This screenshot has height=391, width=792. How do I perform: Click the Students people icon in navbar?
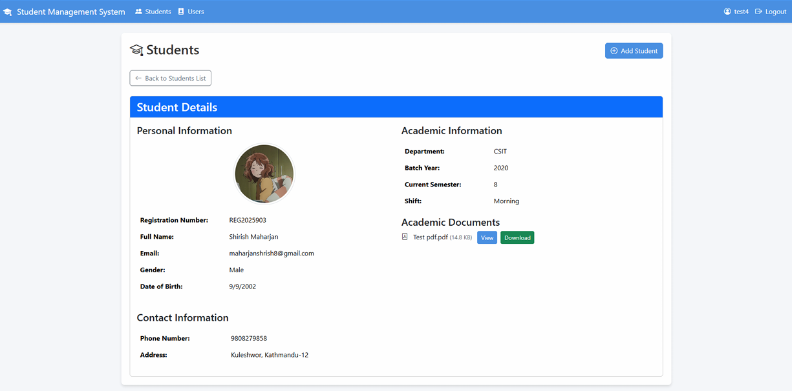point(138,12)
